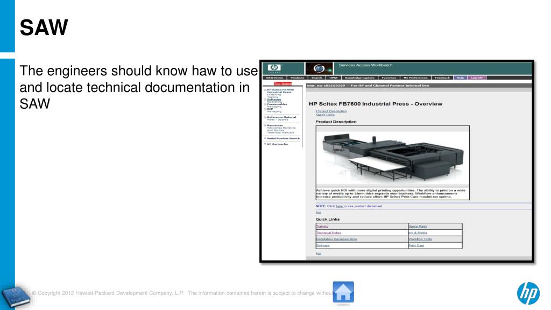551x310 pixels.
Task: Click the Log Off button
Action: (x=477, y=77)
